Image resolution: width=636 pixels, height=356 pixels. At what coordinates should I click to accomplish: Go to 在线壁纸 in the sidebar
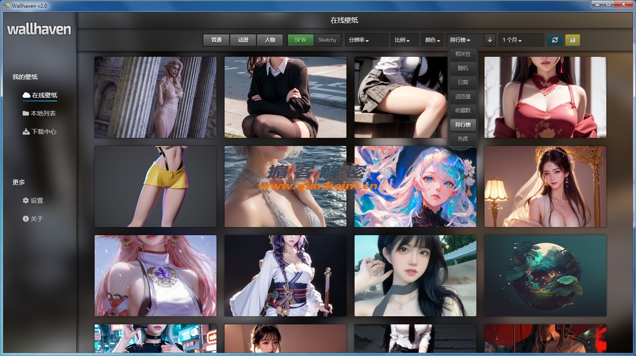coord(40,95)
